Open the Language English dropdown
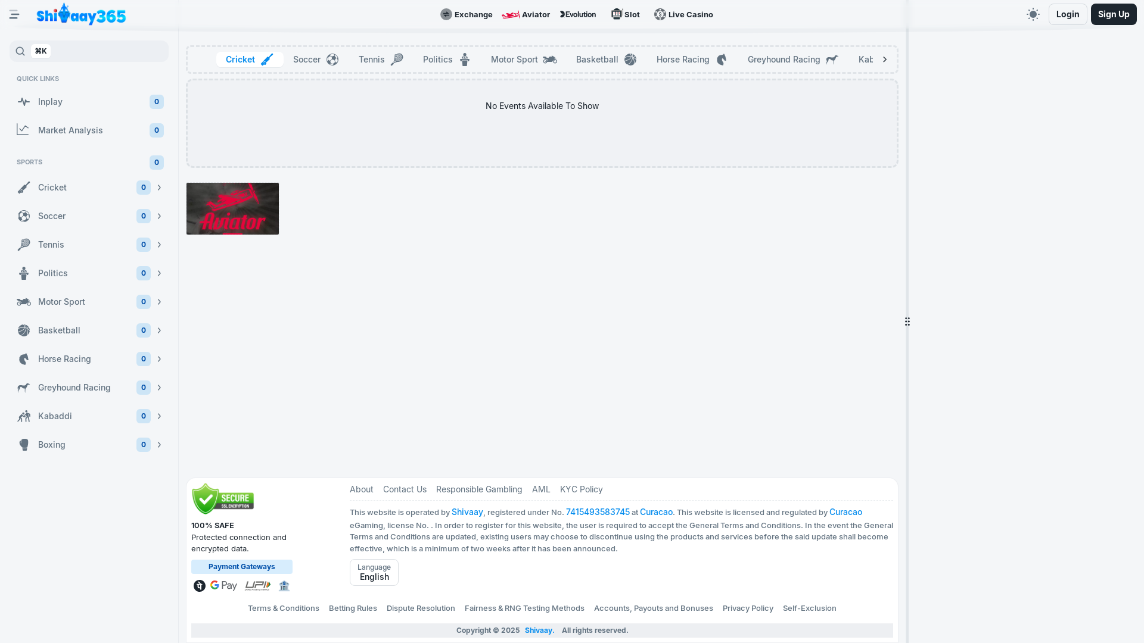Screen dimensions: 1144x643 pos(374,572)
